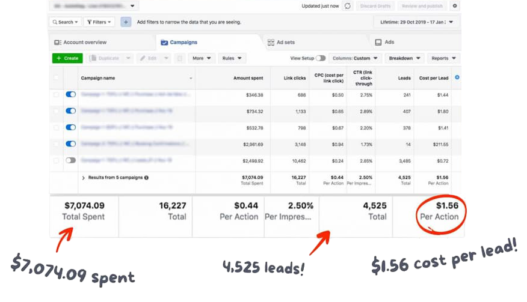
Task: Click the info icon beside Results from 5 campaigns
Action: click(x=146, y=178)
